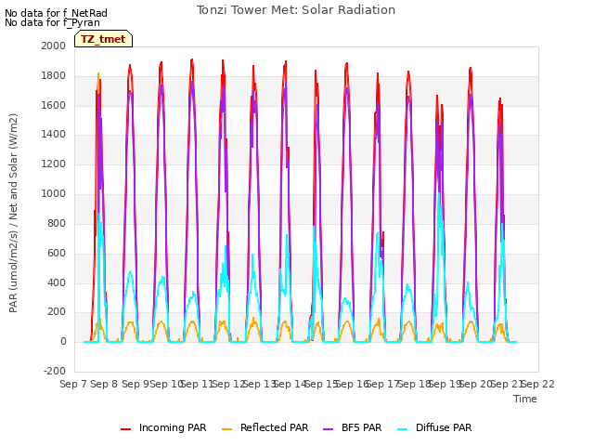Image resolution: width=594 pixels, height=446 pixels.
Task: Click the red Incoming PAR legend swatch
Action: coord(126,429)
